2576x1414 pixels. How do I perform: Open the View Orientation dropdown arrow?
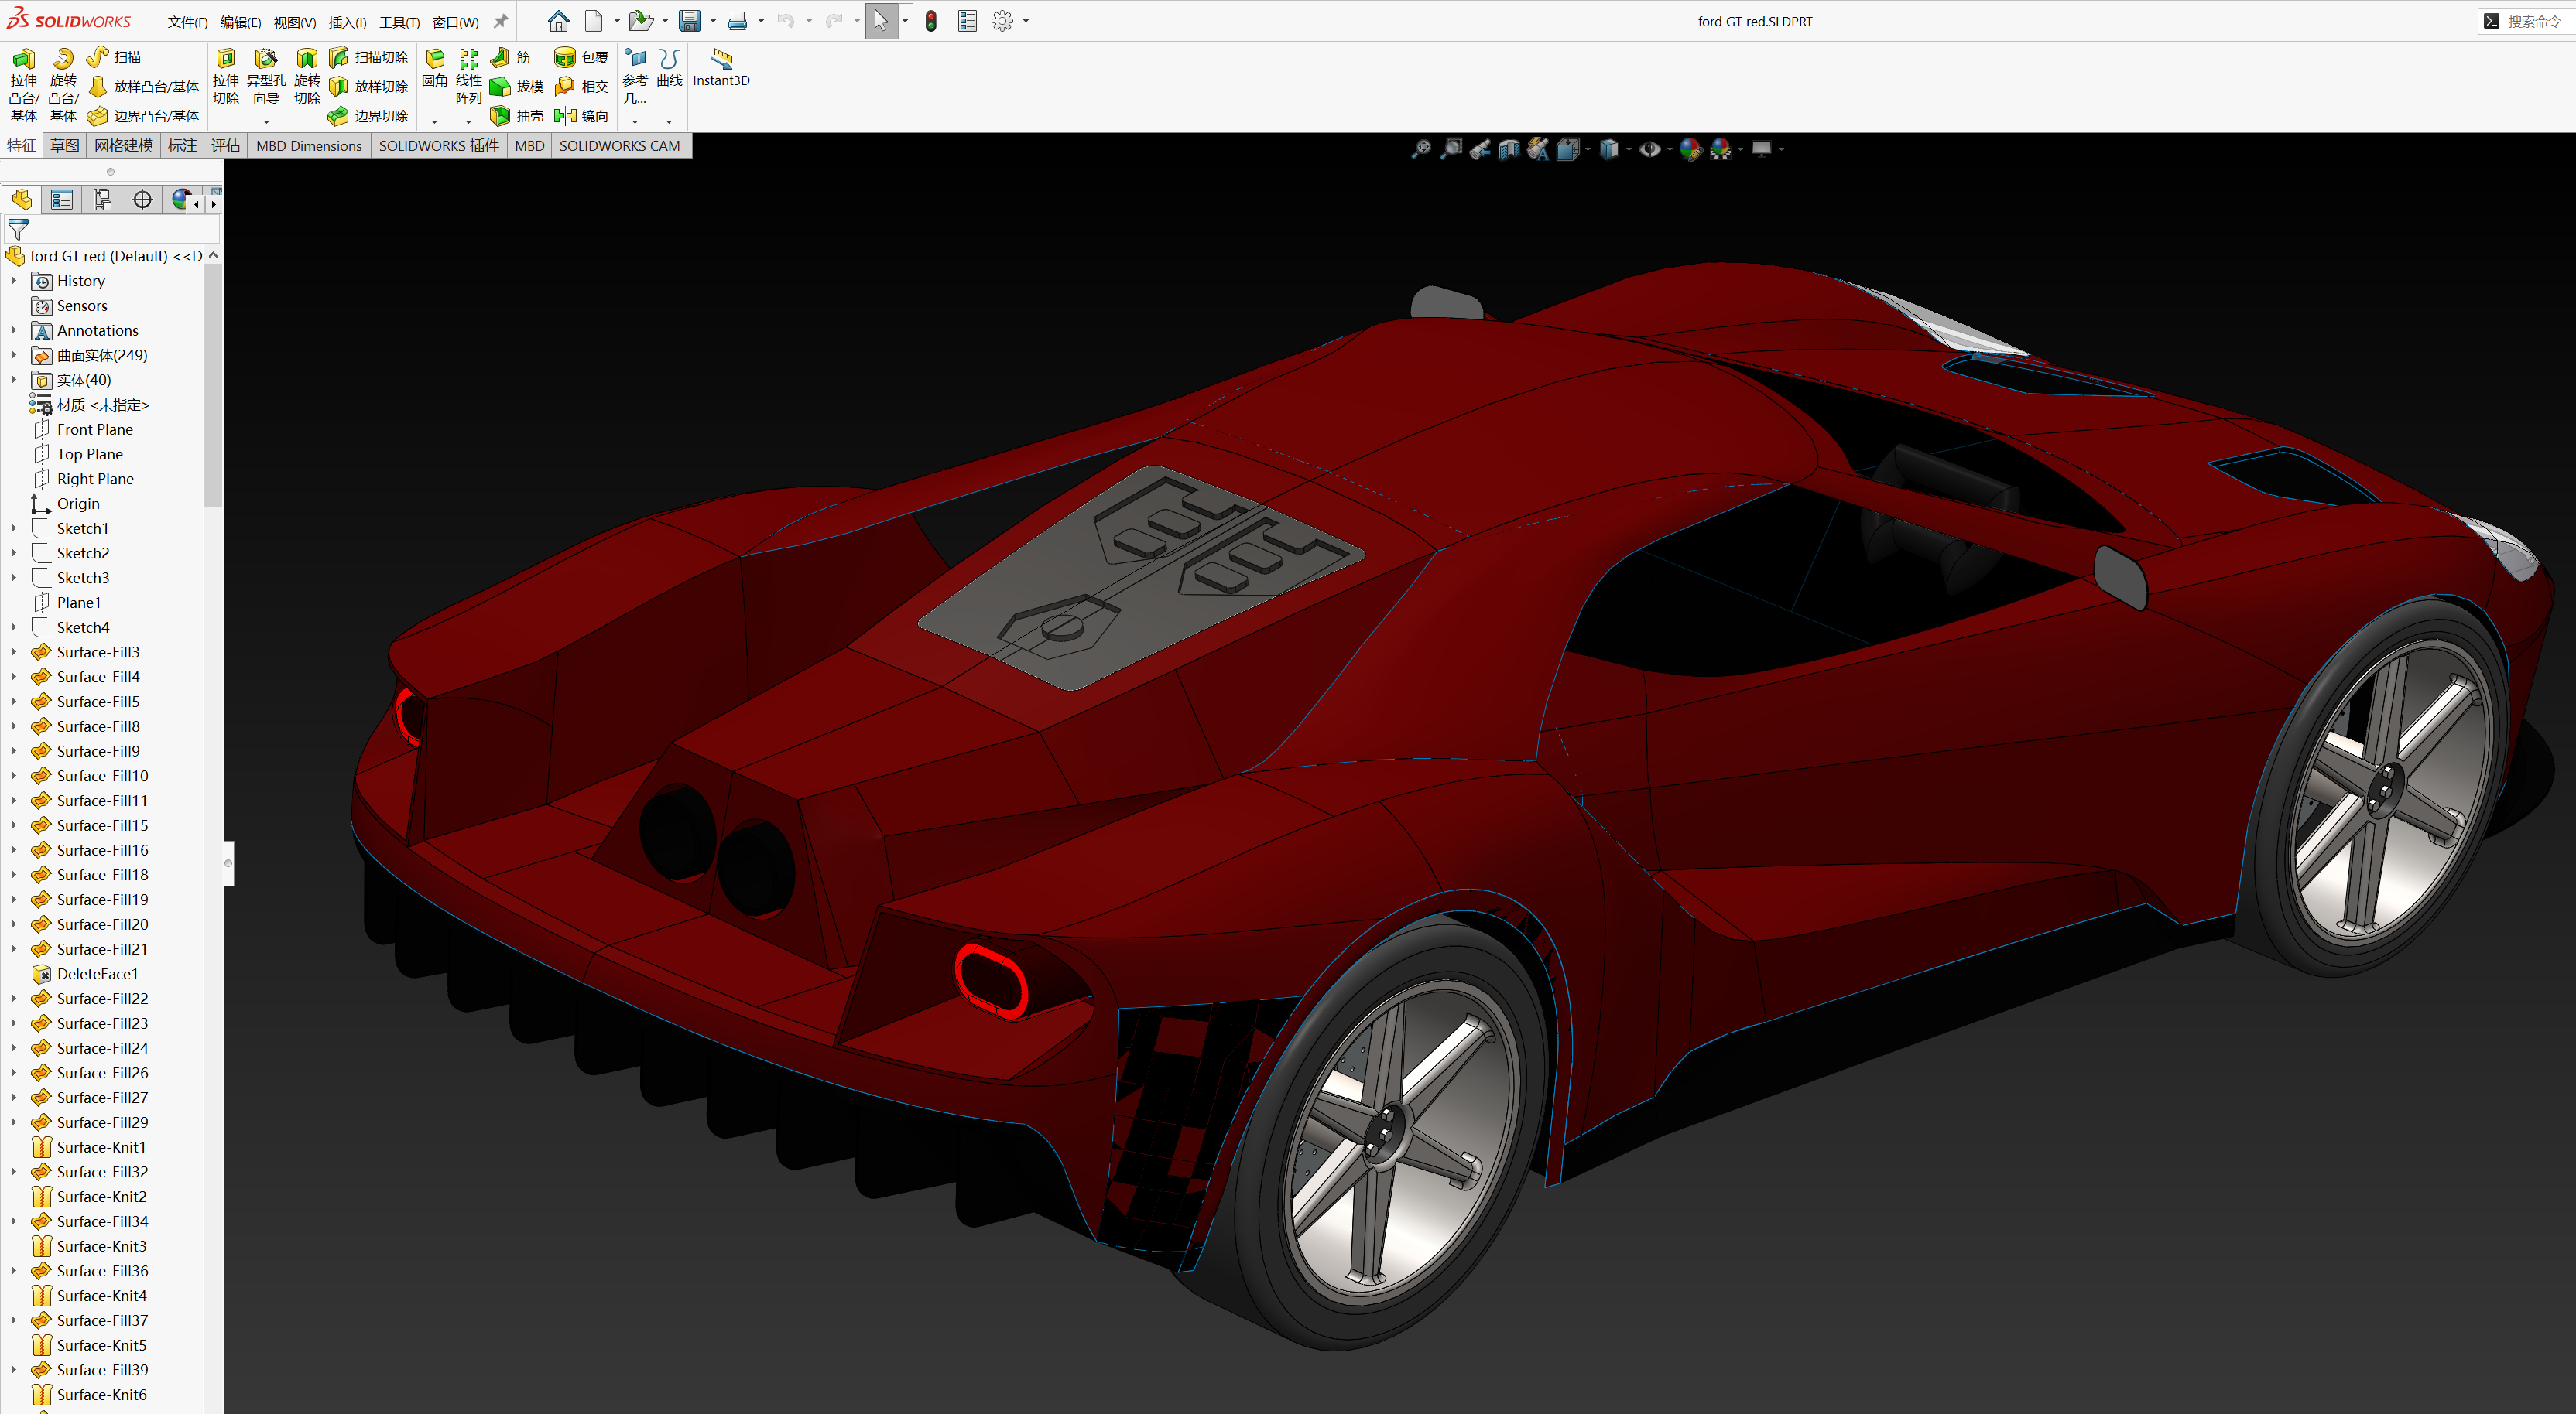pyautogui.click(x=1588, y=149)
